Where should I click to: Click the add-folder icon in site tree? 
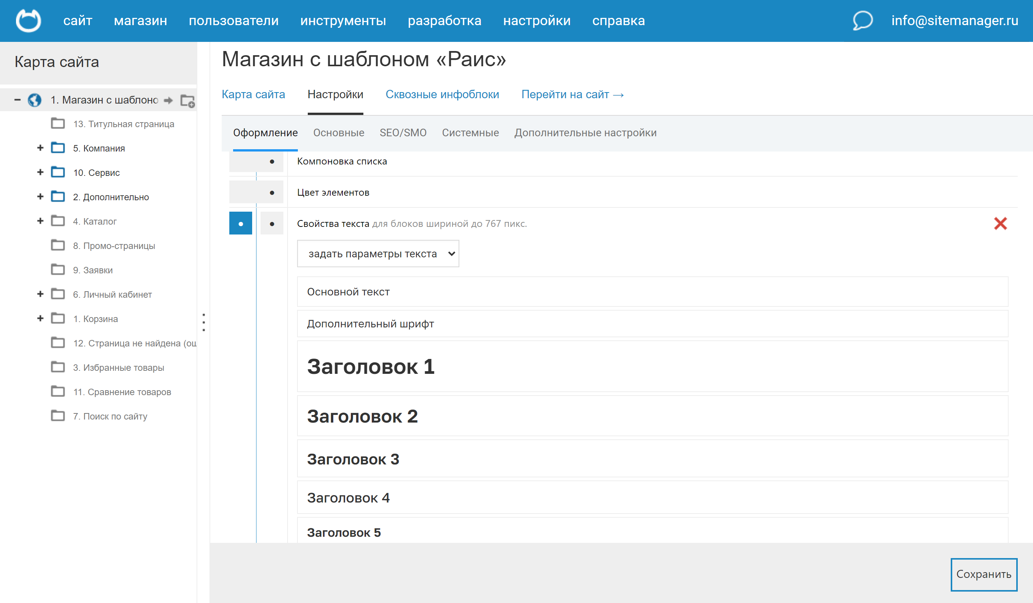188,101
